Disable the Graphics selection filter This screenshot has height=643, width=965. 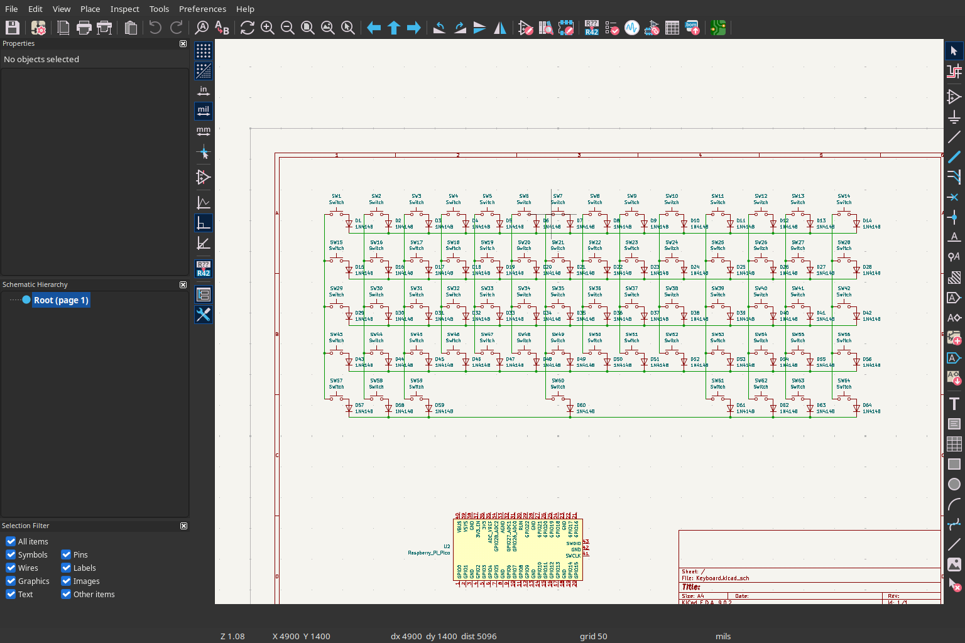(x=11, y=581)
